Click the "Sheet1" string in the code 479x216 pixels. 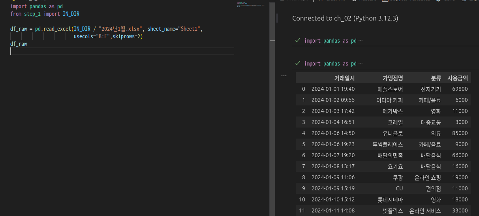coord(189,29)
